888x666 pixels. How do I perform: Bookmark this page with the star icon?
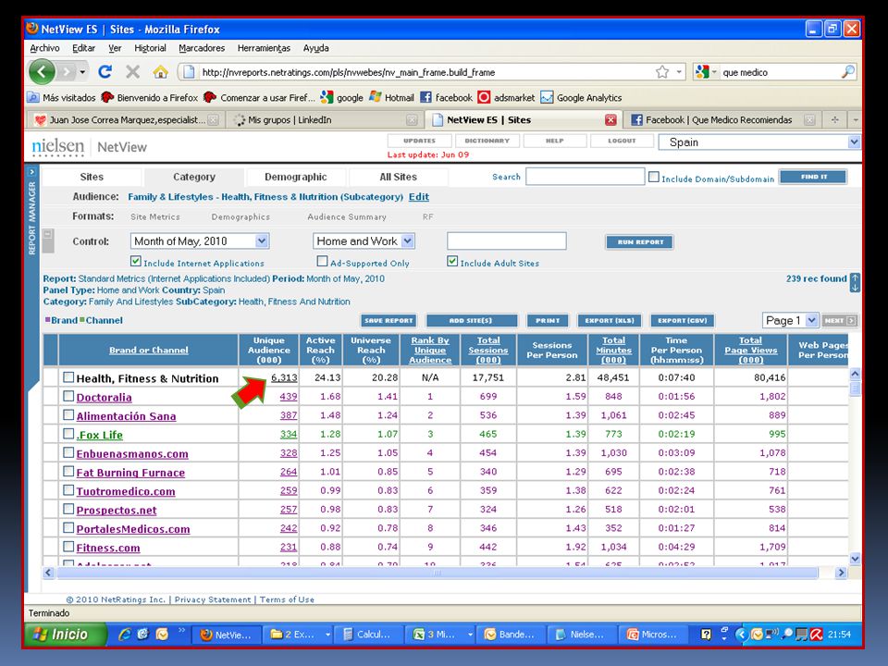662,72
